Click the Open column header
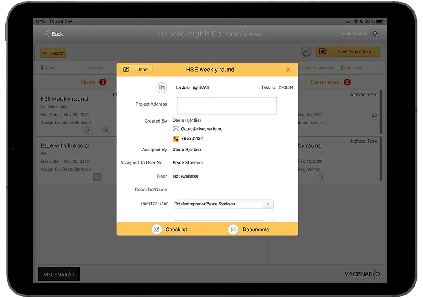This screenshot has height=298, width=423. pos(88,82)
